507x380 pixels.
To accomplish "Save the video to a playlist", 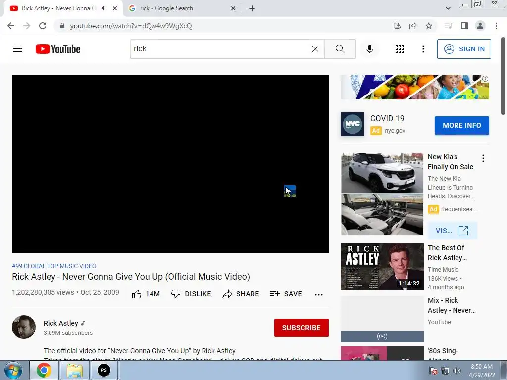I will tap(286, 294).
